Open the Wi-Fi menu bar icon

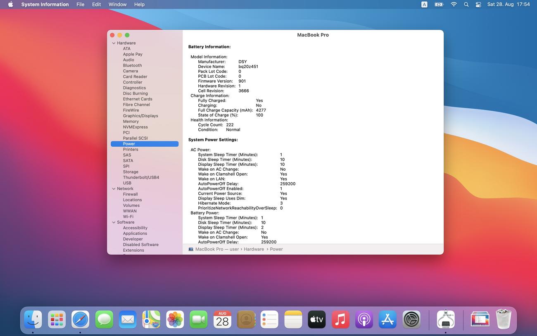tap(454, 4)
